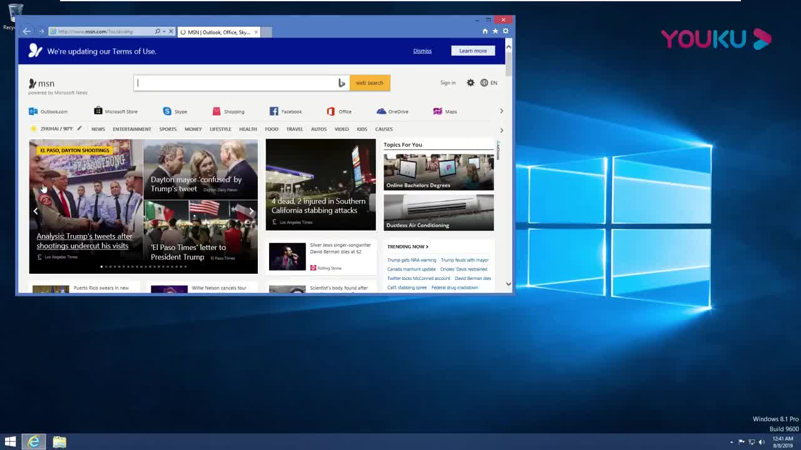801x450 pixels.
Task: Expand more shortcuts arrow after Maps
Action: point(501,111)
